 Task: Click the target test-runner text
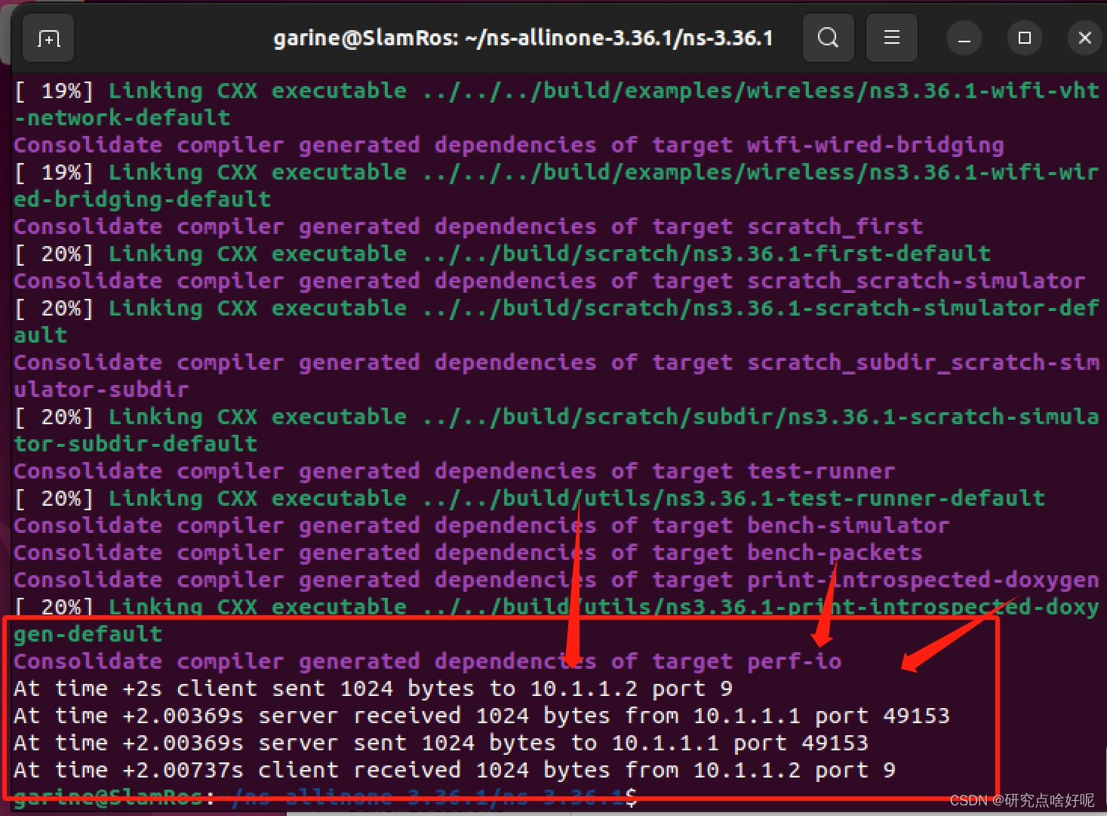click(821, 470)
